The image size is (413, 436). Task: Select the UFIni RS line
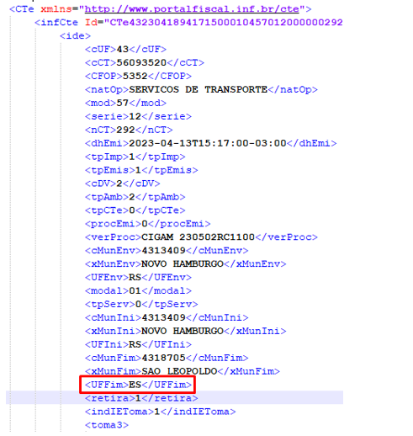pyautogui.click(x=138, y=344)
